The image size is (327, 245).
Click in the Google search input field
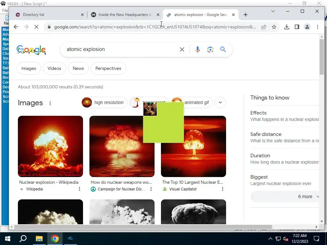coord(121,49)
